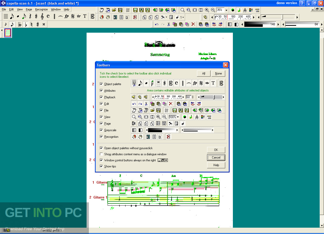Click the volume slider in main playback toolbar
This screenshot has height=234, width=324.
[278, 17]
